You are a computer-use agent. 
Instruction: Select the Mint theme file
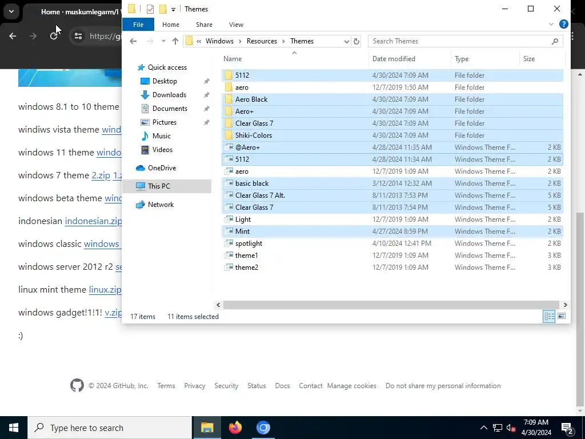tap(392, 232)
